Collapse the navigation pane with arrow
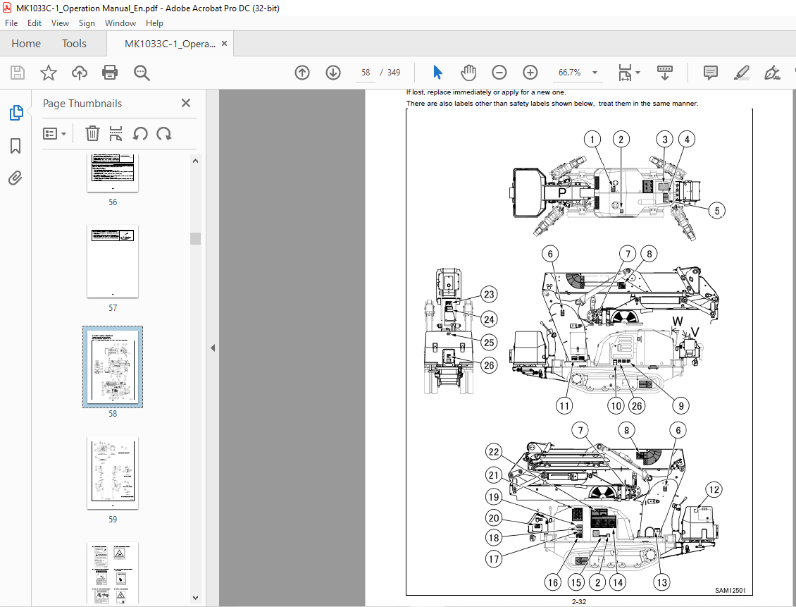The width and height of the screenshot is (796, 607). [x=213, y=348]
